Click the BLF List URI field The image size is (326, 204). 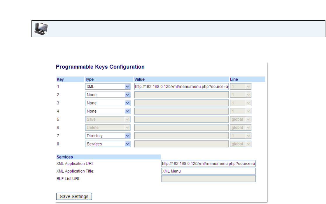[208, 179]
